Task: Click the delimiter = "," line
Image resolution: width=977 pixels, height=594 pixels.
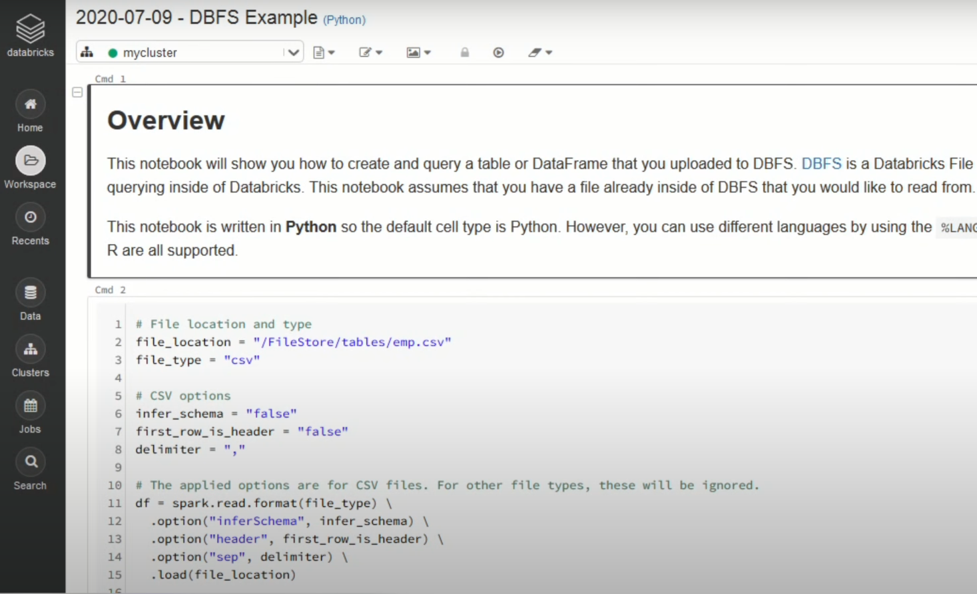Action: coord(190,450)
